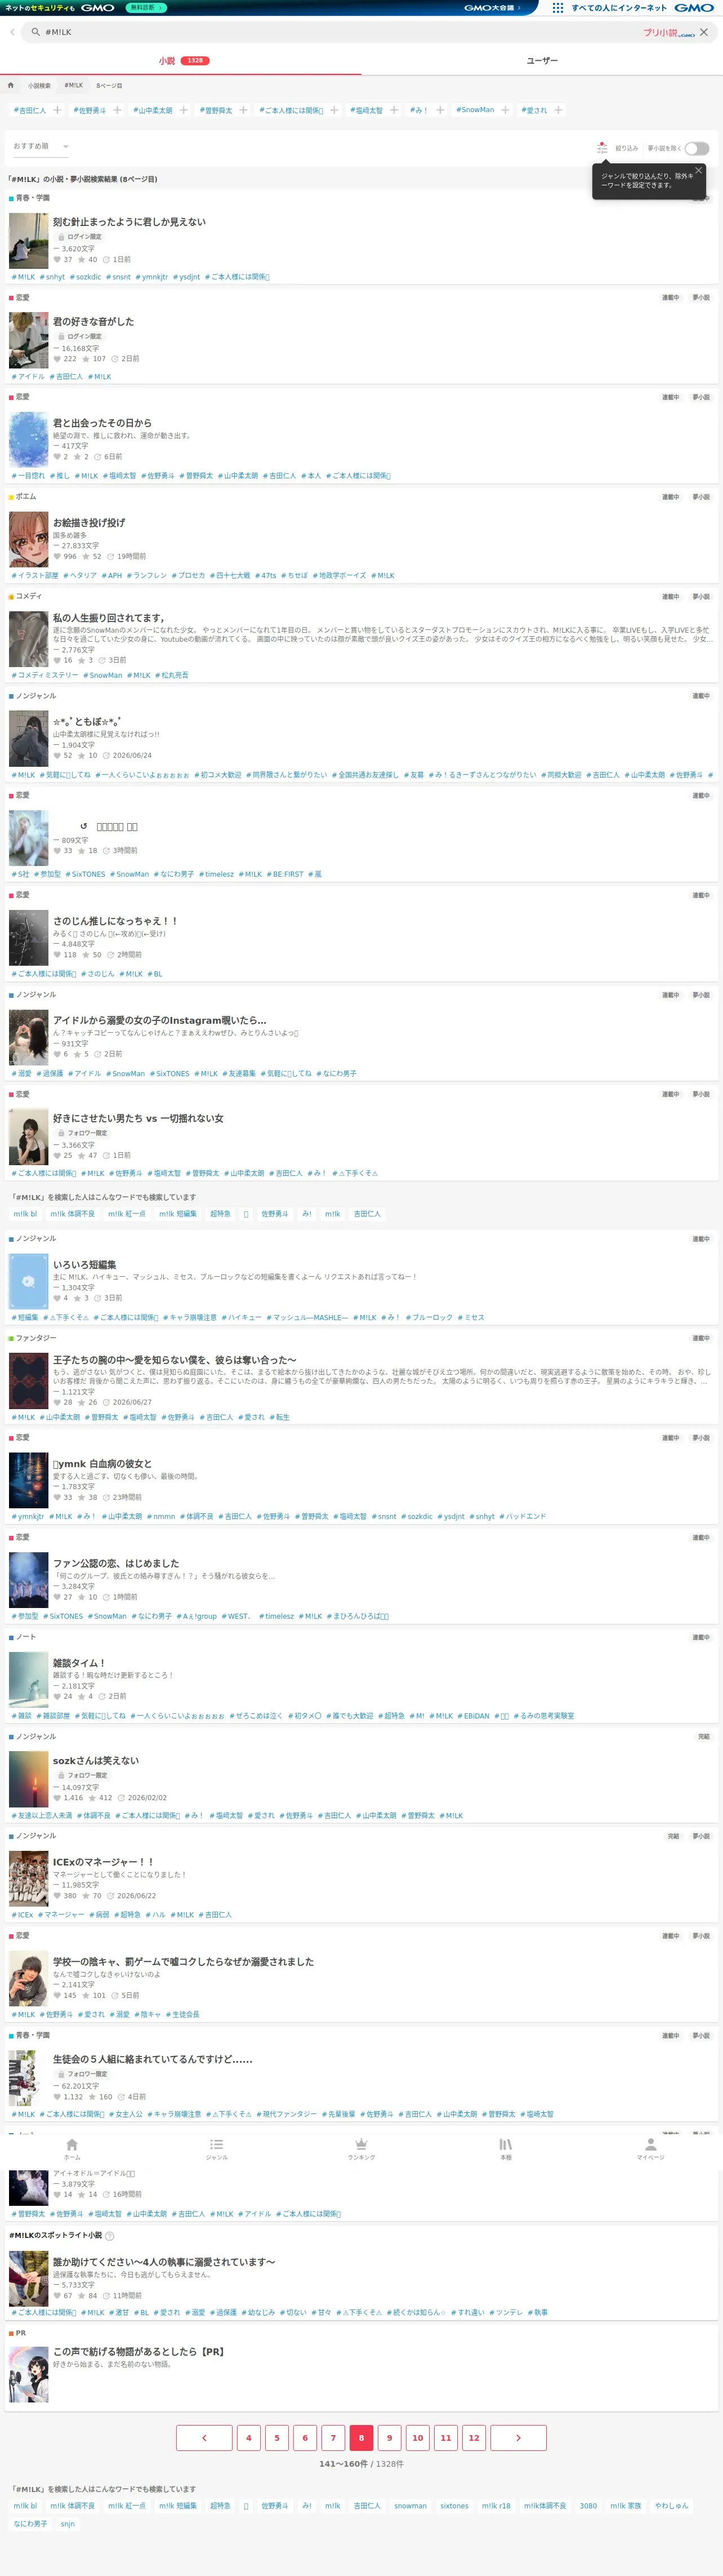Screen dimensions: 723x2576
Task: Open the novel 生徒会の５人組に絡まれているんですけど……
Action: 152,2059
